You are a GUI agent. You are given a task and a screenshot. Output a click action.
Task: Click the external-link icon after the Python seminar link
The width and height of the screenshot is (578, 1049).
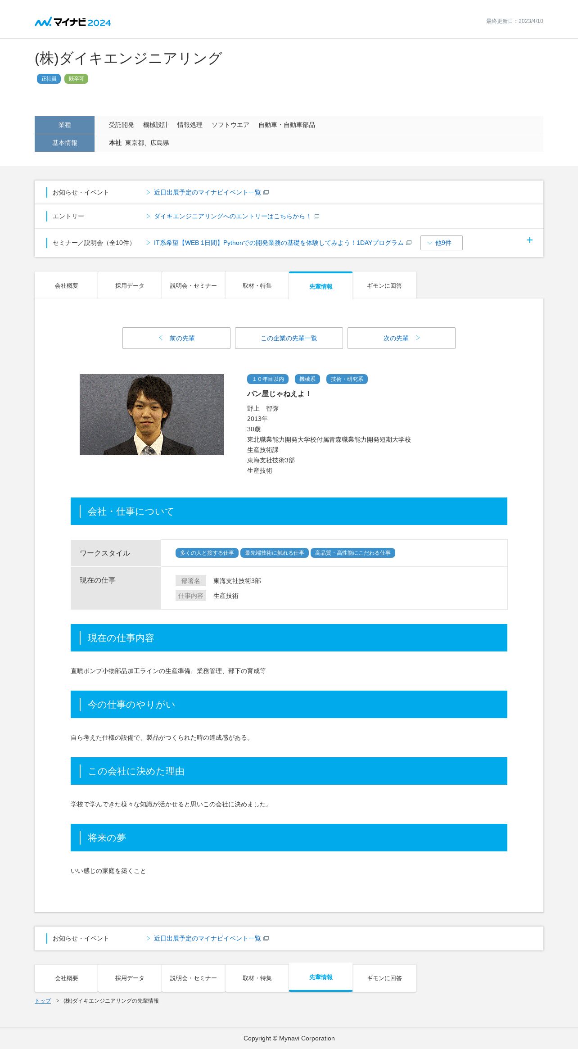tap(409, 243)
